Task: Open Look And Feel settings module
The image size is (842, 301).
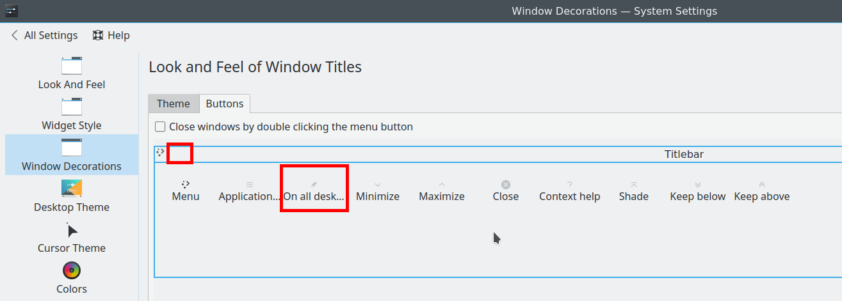Action: click(x=72, y=73)
